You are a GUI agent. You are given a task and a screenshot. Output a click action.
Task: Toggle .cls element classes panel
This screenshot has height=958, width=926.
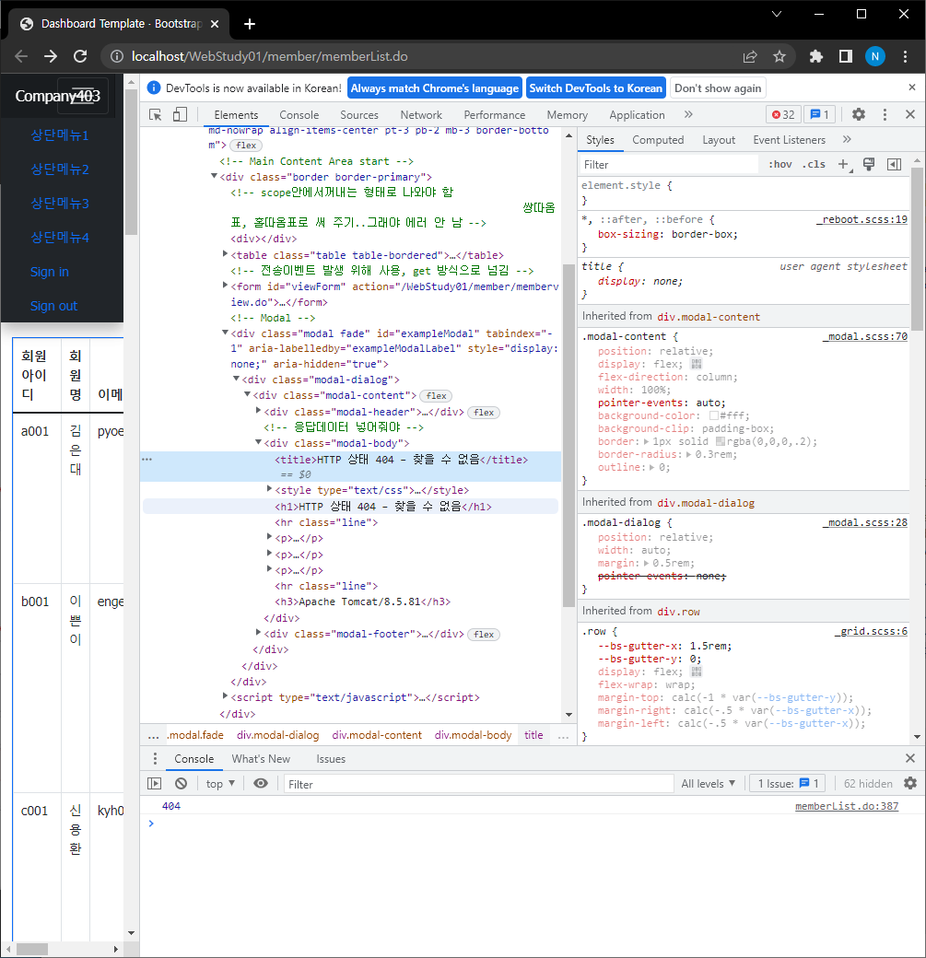(x=814, y=164)
